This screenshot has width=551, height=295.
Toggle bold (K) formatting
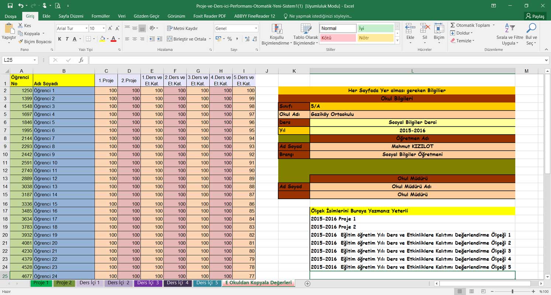click(x=60, y=39)
